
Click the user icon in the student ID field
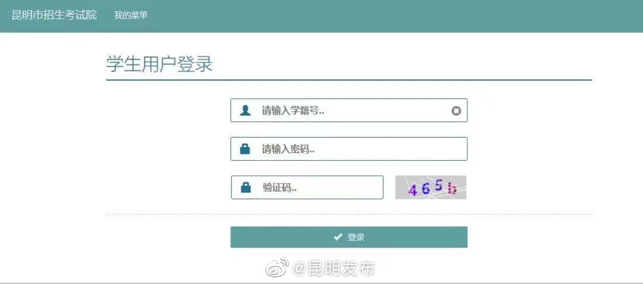pos(245,110)
